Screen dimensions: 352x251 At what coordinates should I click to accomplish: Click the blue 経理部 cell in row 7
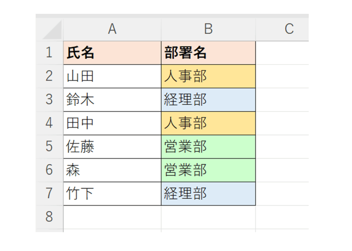pos(208,194)
